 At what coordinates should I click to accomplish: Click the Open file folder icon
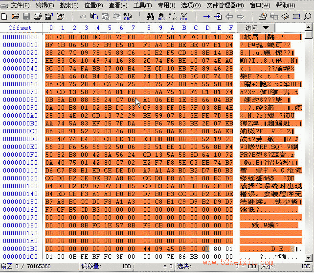click(15, 16)
